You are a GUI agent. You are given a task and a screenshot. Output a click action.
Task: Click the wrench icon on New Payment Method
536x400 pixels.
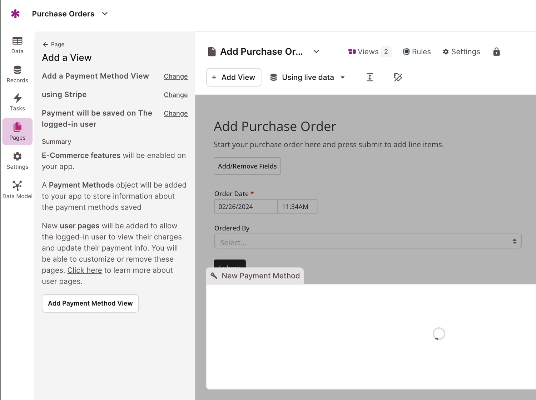click(214, 276)
